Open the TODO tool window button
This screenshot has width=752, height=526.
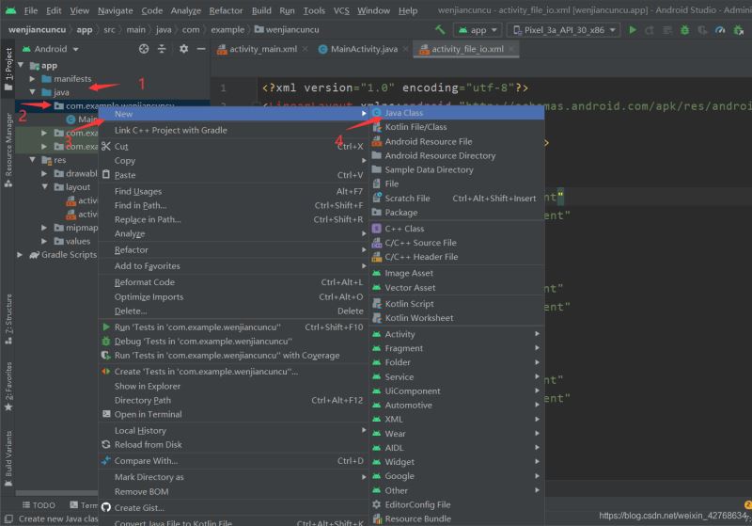38,505
